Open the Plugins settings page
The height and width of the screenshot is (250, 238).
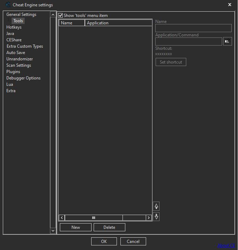[13, 72]
